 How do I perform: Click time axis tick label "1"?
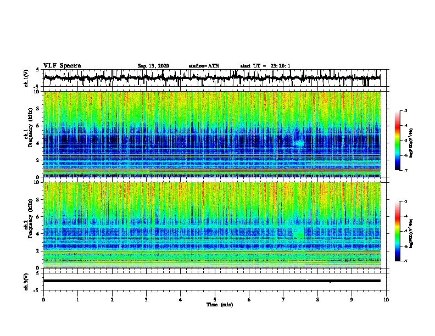tap(77, 300)
